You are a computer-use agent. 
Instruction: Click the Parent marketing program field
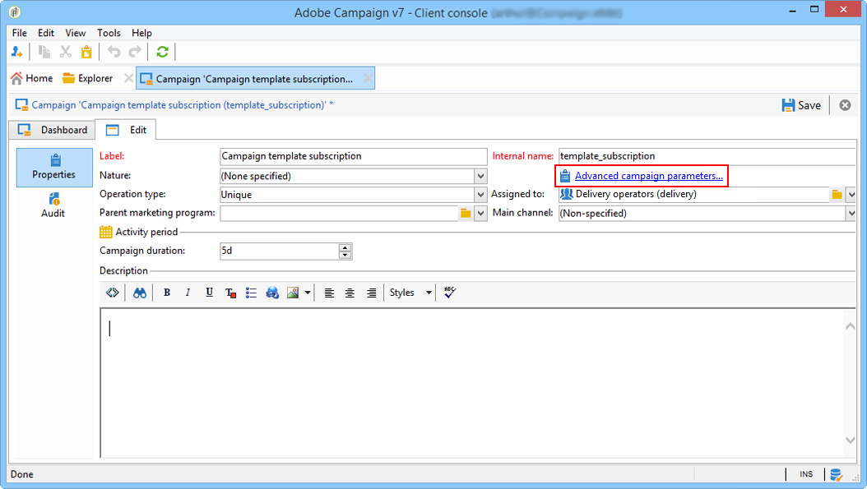[x=339, y=214]
